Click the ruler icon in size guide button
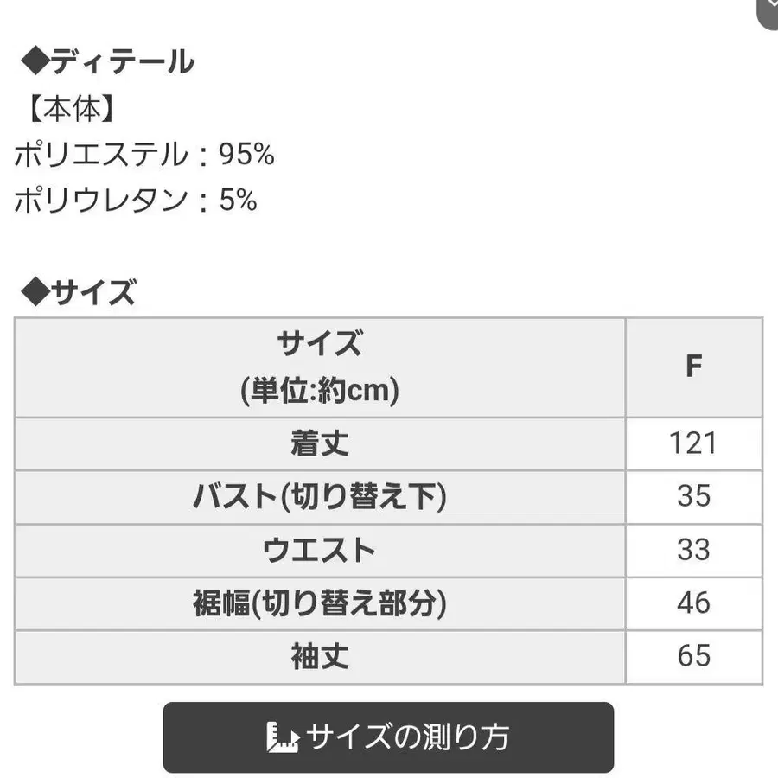Image resolution: width=778 pixels, height=778 pixels. 283,738
